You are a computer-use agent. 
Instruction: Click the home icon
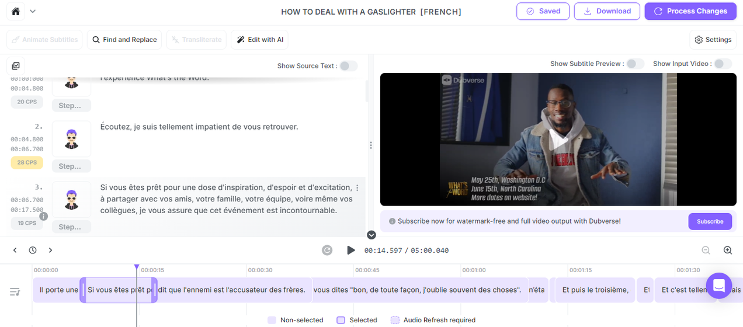16,11
